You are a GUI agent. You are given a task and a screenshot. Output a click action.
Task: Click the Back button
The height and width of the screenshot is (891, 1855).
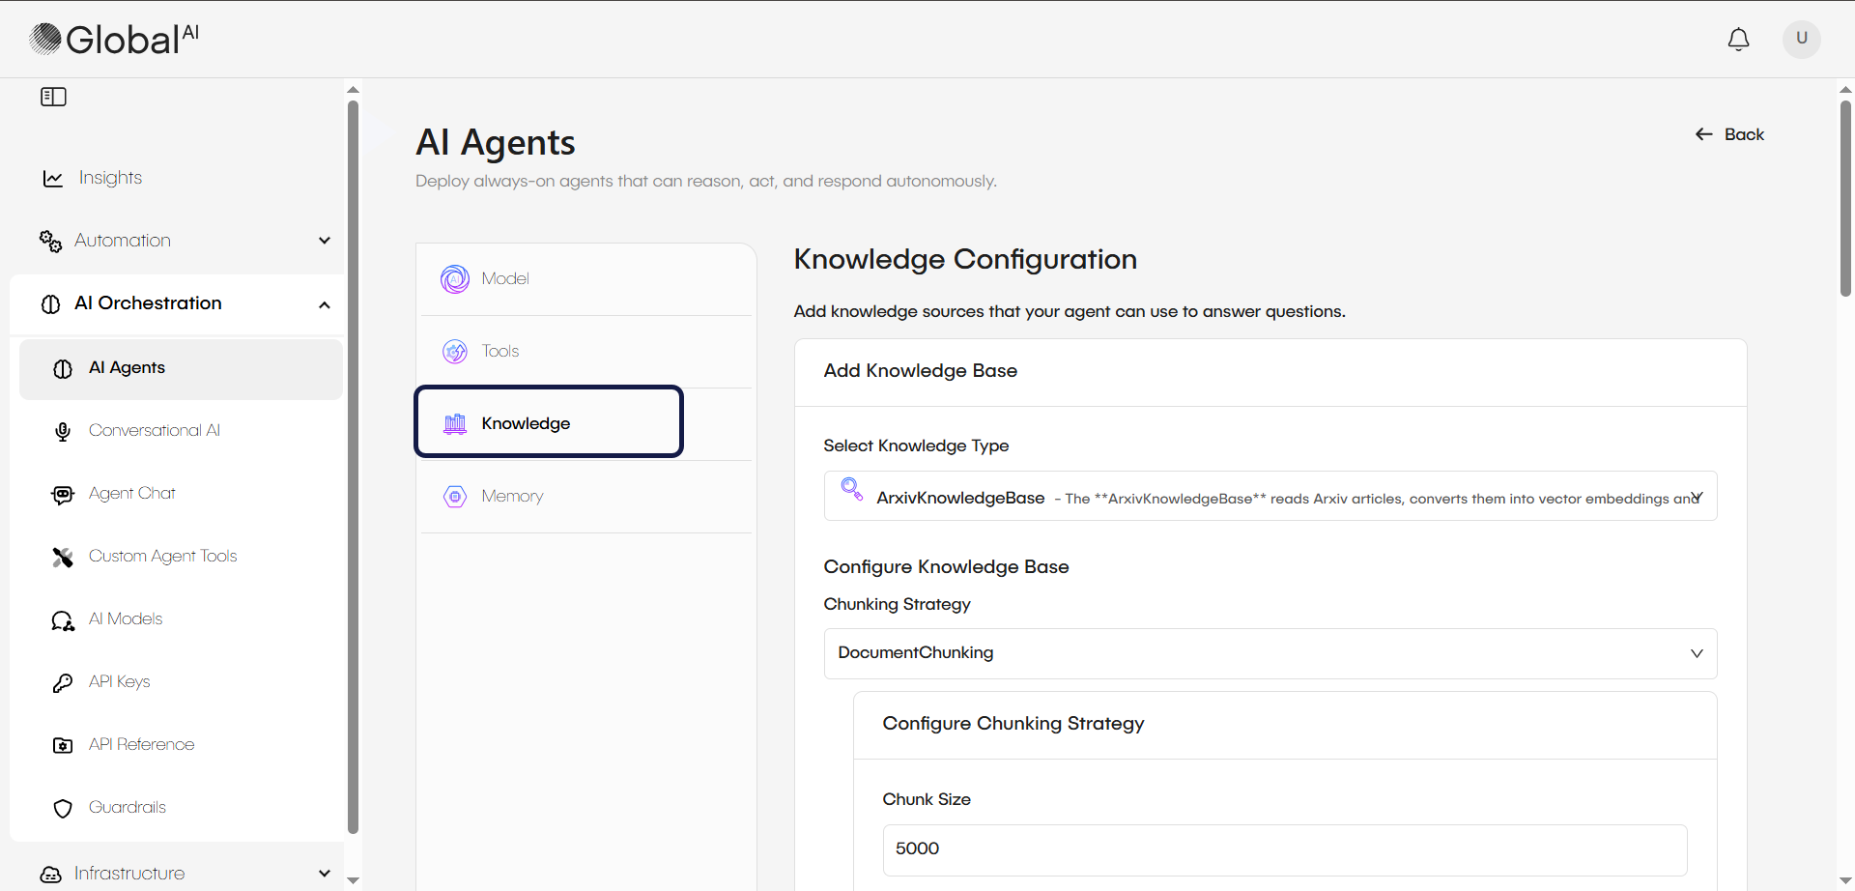(x=1728, y=134)
